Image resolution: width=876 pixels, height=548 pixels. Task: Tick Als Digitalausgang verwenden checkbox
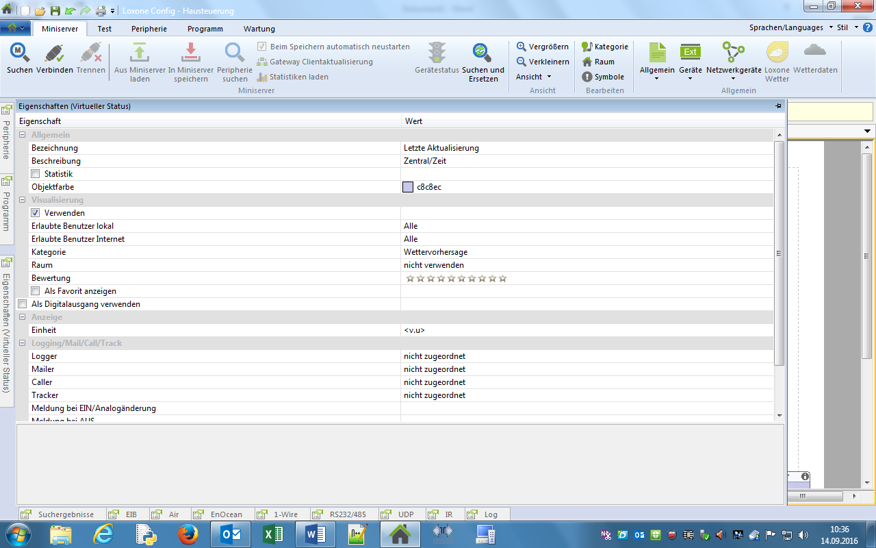23,304
